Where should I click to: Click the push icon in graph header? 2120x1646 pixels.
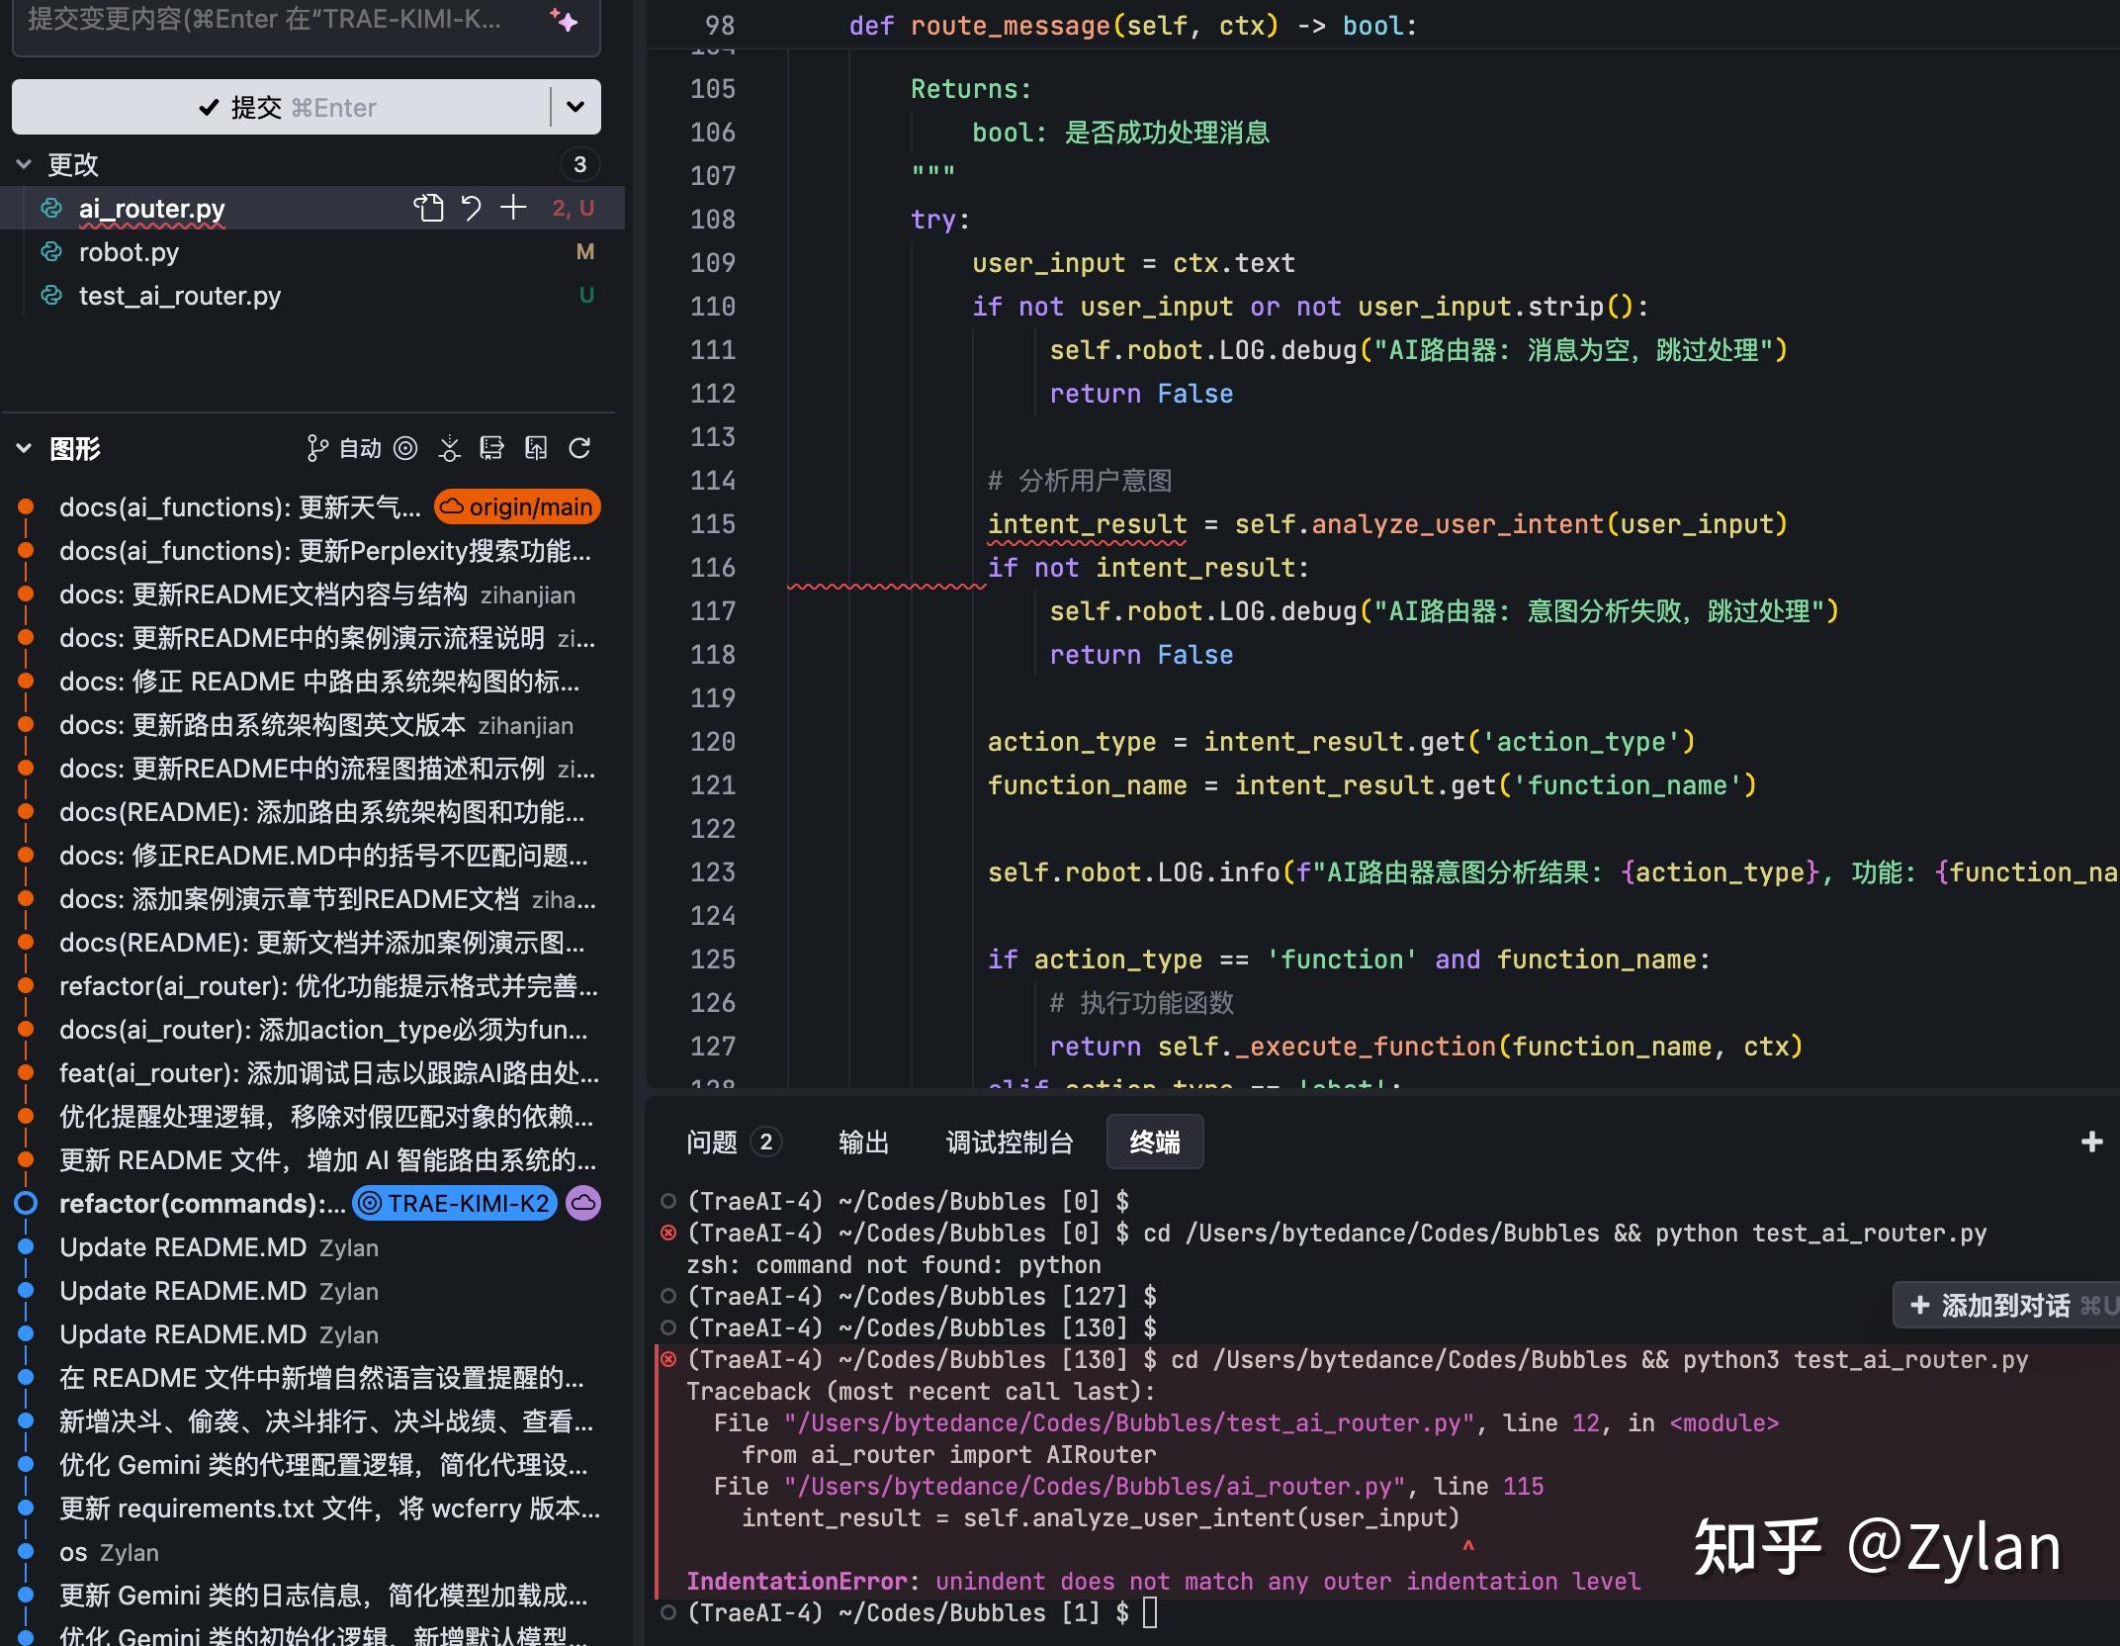click(536, 449)
